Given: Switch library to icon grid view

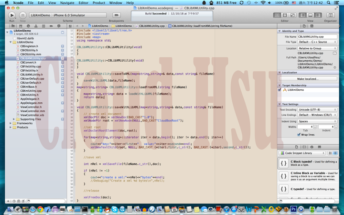Looking at the screenshot, I should [330, 153].
